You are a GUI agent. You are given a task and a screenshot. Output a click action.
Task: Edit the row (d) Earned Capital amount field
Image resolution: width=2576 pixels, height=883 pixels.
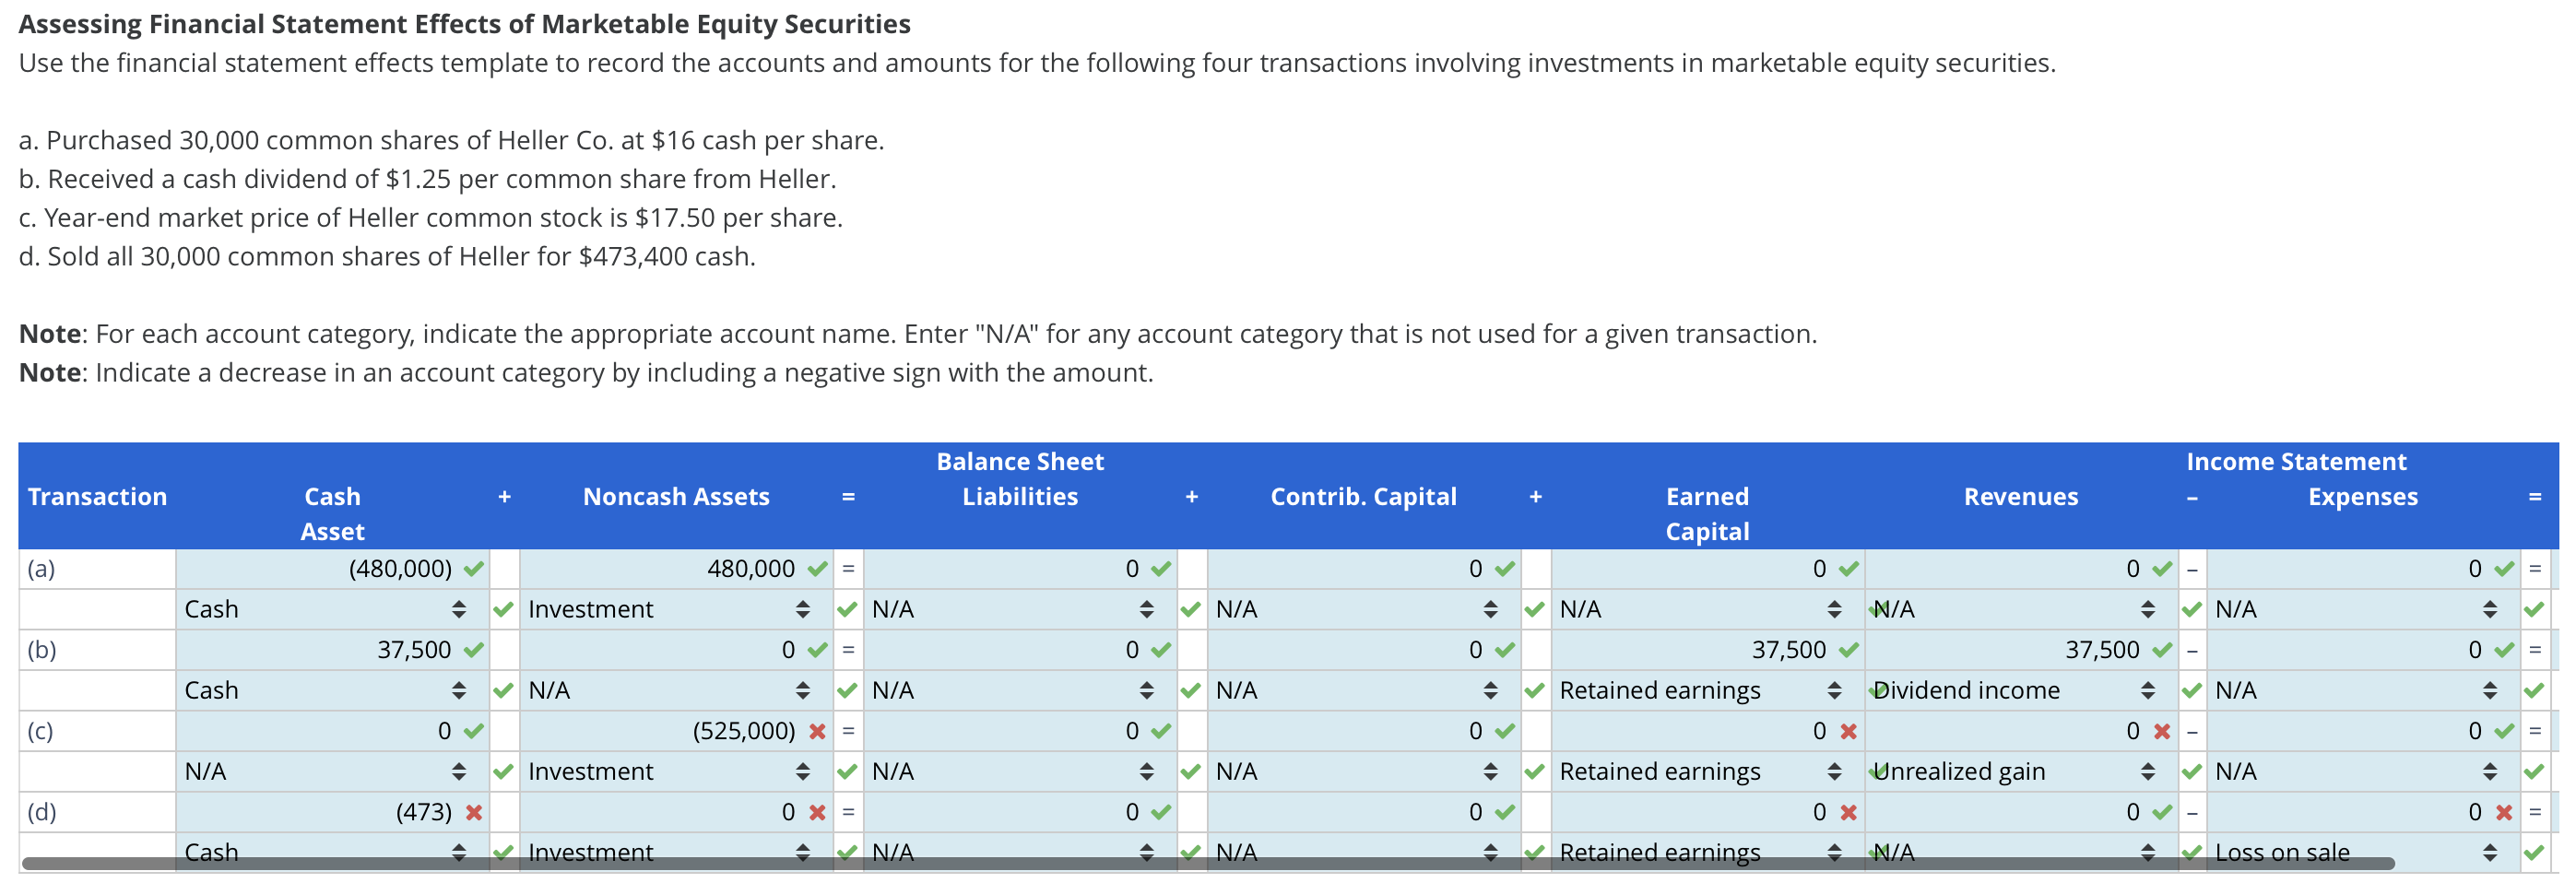coord(1708,812)
